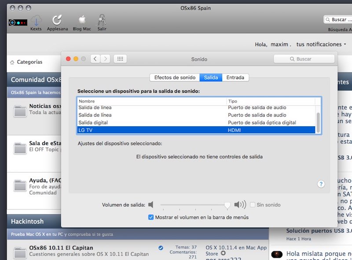
Task: Select the LG TV HDMI device
Action: pos(196,130)
